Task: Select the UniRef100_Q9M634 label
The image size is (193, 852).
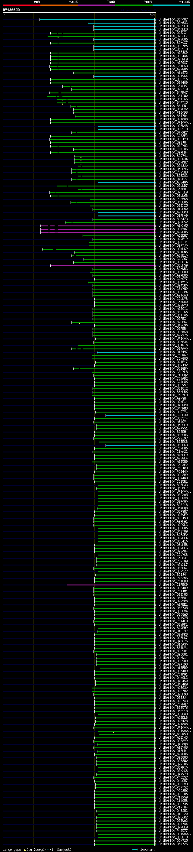Action: 173,342
